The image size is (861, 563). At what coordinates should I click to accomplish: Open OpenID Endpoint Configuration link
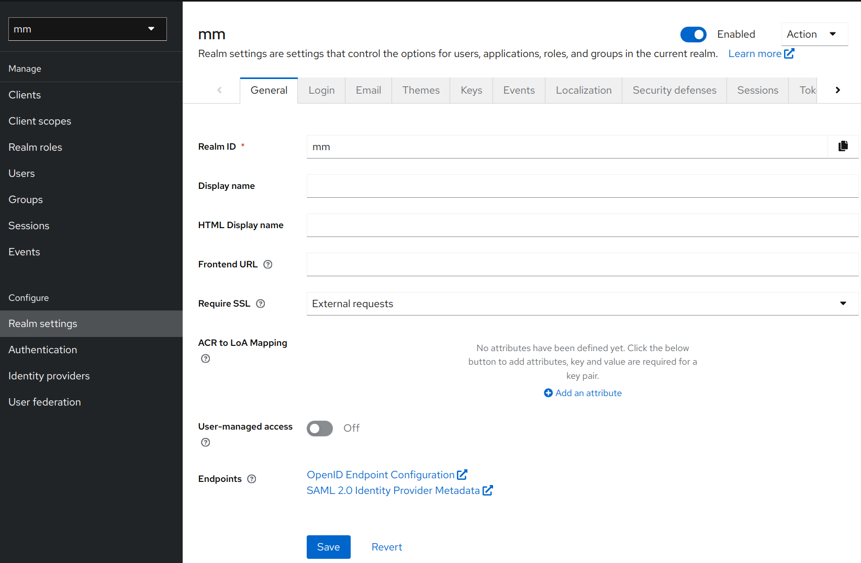pyautogui.click(x=381, y=475)
